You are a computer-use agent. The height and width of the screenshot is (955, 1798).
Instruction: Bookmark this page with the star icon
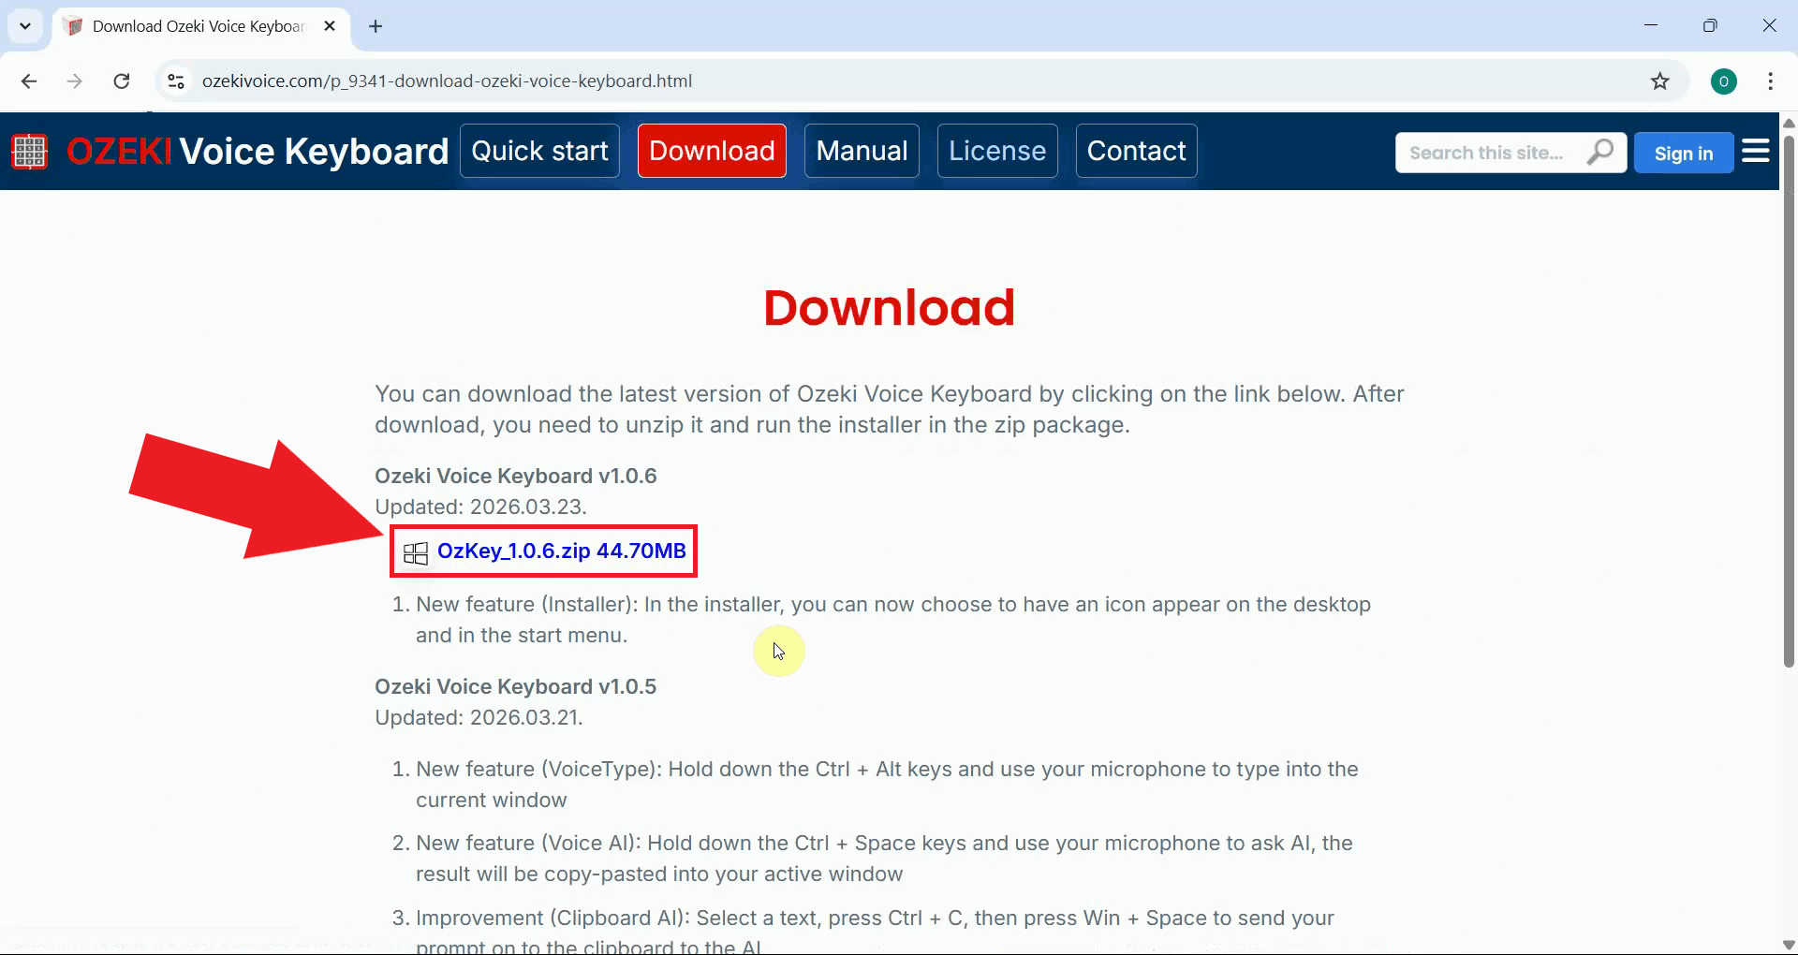tap(1660, 81)
